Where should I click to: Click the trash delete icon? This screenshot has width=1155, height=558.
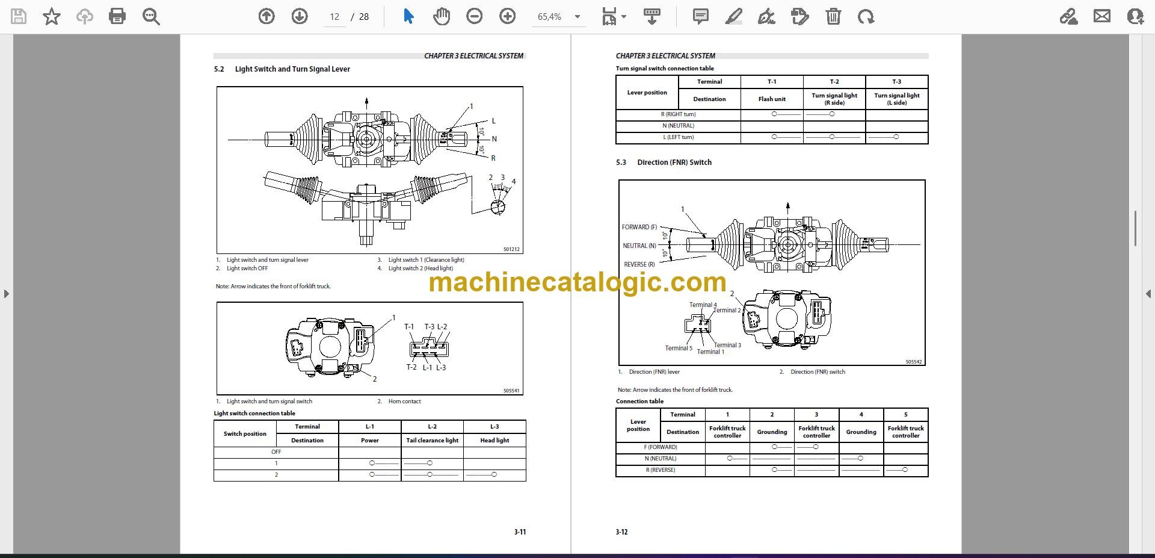point(833,16)
